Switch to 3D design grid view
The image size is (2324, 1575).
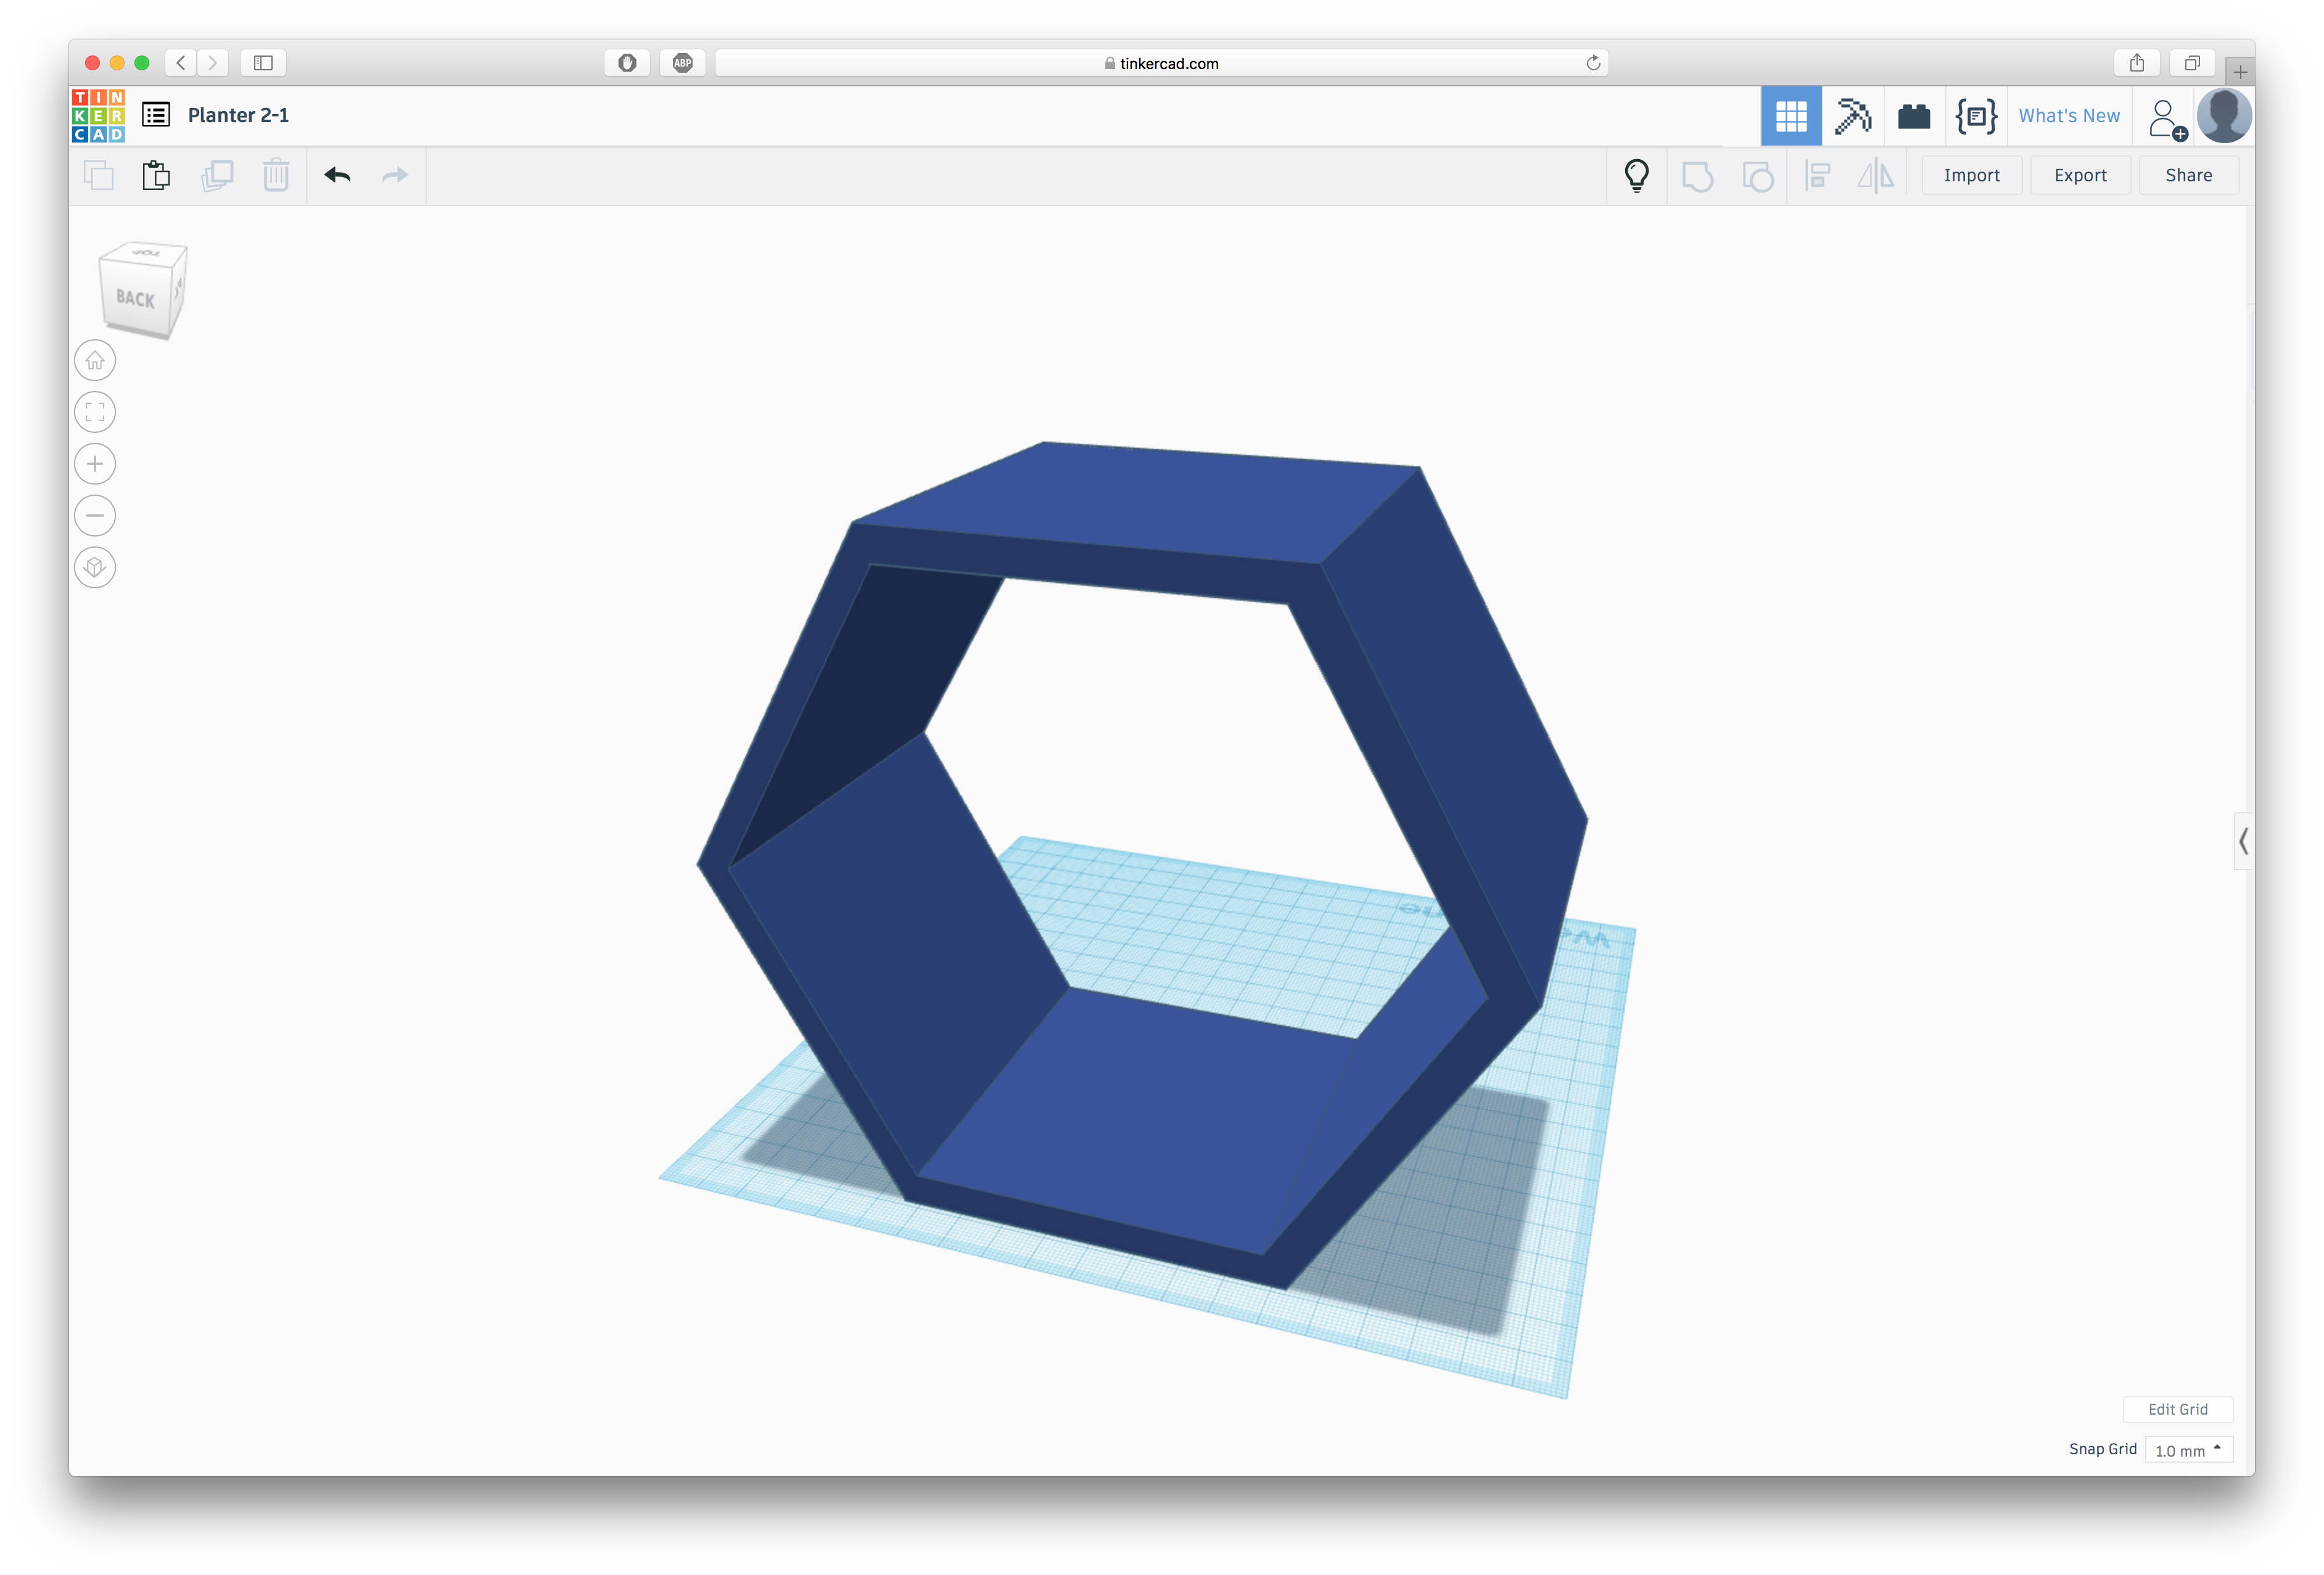point(1790,116)
